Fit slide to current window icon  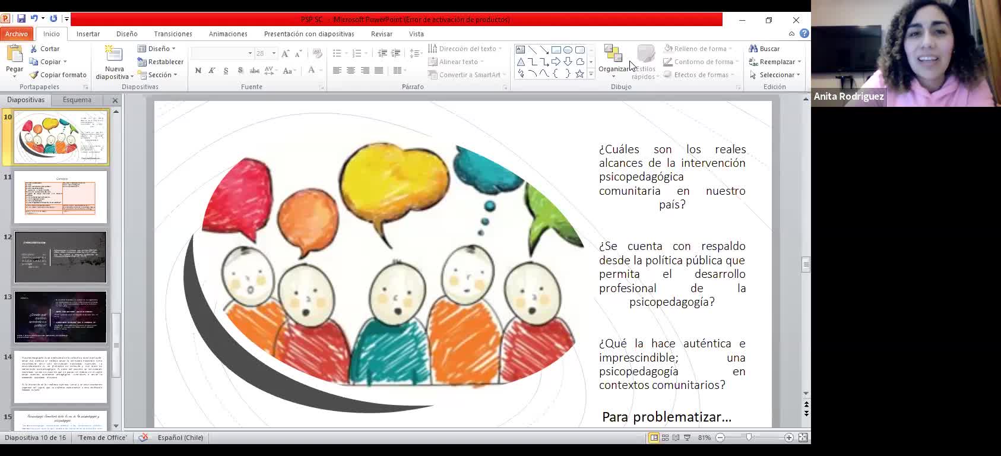[803, 438]
